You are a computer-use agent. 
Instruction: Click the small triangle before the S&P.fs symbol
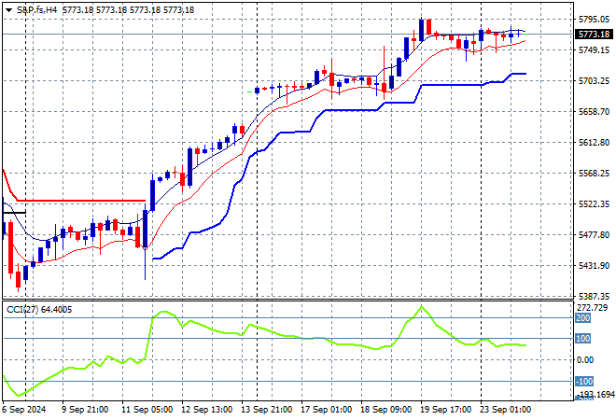pyautogui.click(x=8, y=8)
